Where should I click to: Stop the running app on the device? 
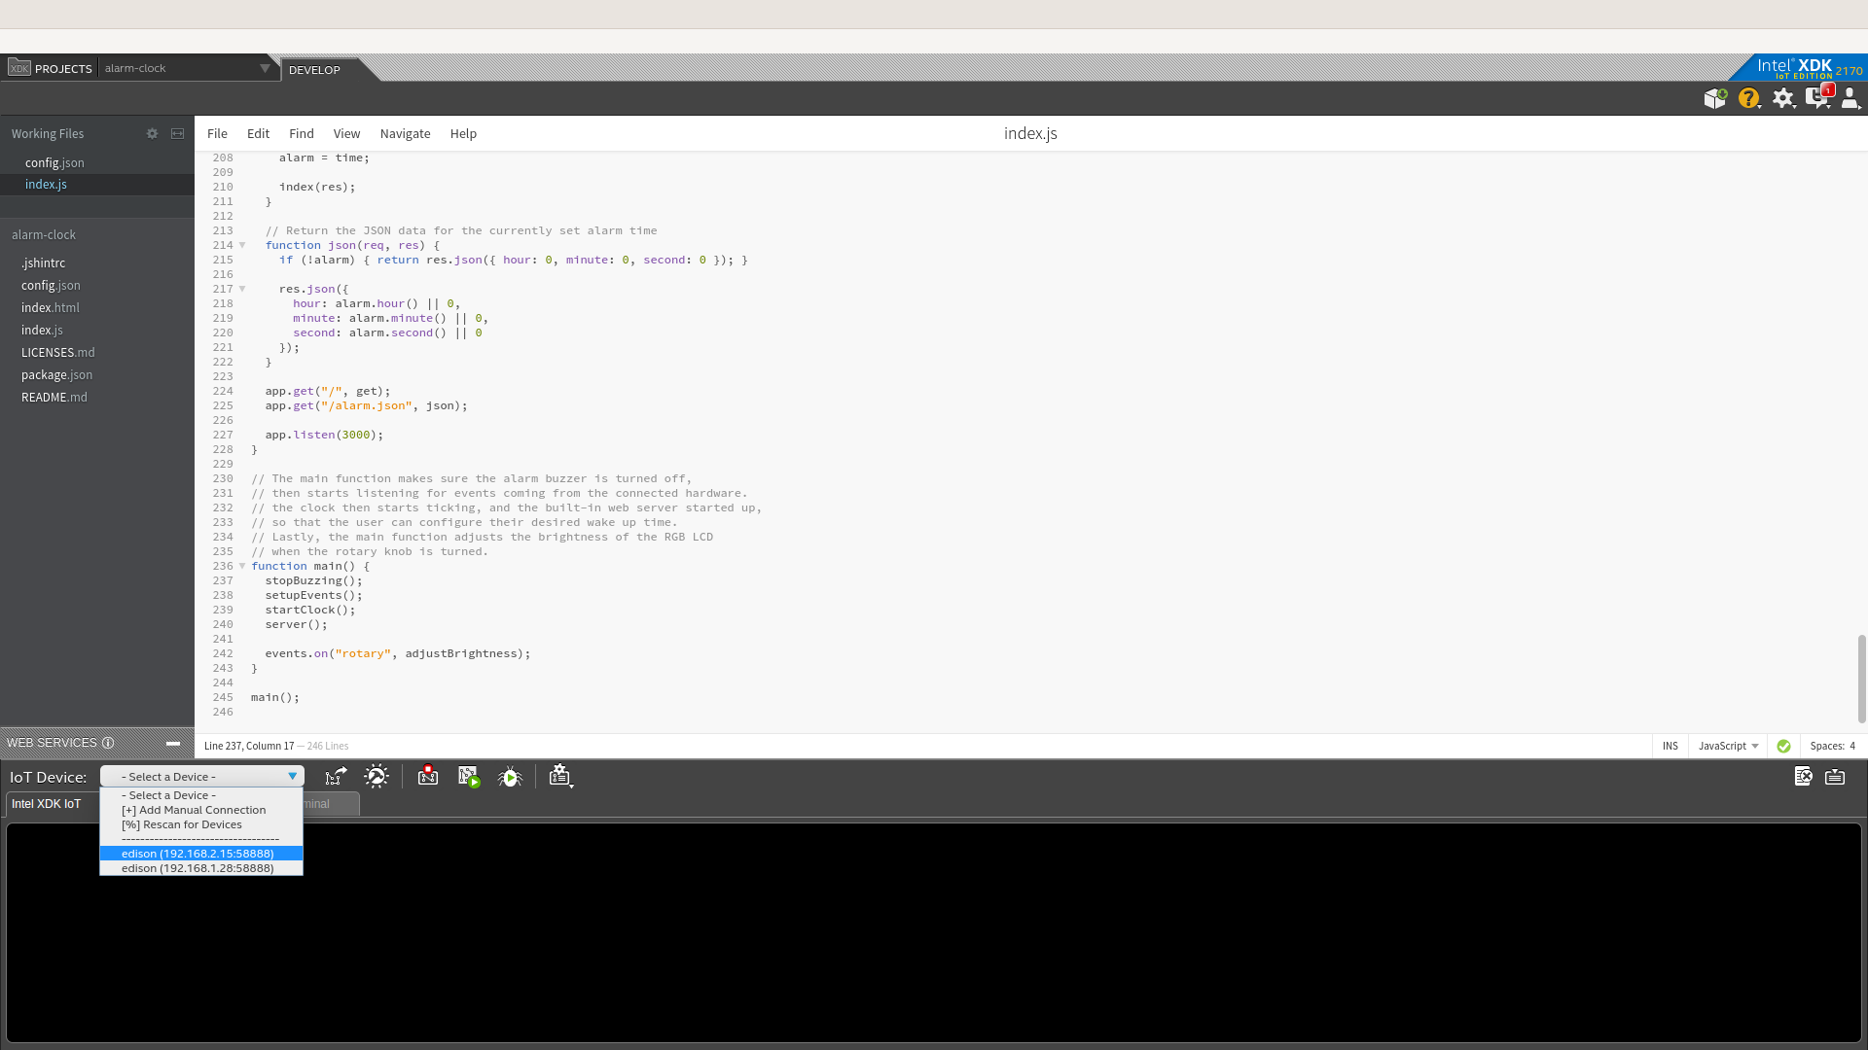pyautogui.click(x=428, y=776)
